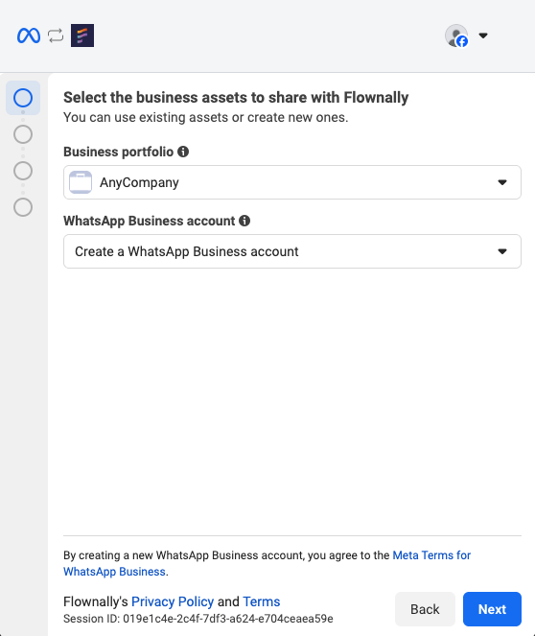Open Meta Terms for WhatsApp Business link
Viewport: 535px width, 636px height.
pos(431,555)
